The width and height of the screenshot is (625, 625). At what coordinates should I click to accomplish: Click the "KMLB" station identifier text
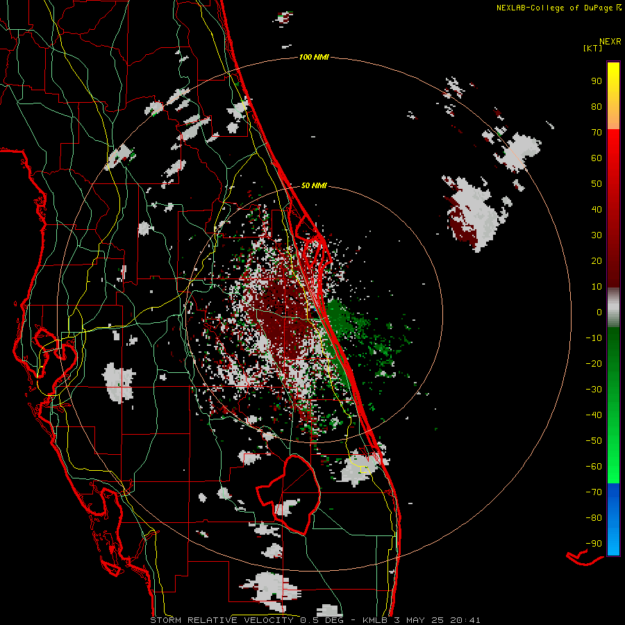pyautogui.click(x=375, y=620)
